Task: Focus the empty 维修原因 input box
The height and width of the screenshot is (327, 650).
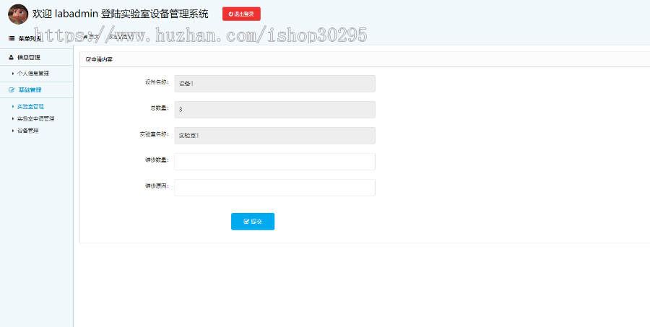Action: pyautogui.click(x=274, y=188)
